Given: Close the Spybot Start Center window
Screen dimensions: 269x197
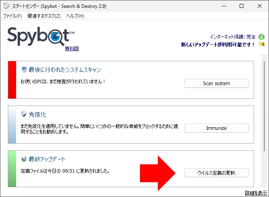Looking at the screenshot, I should pyautogui.click(x=260, y=6).
